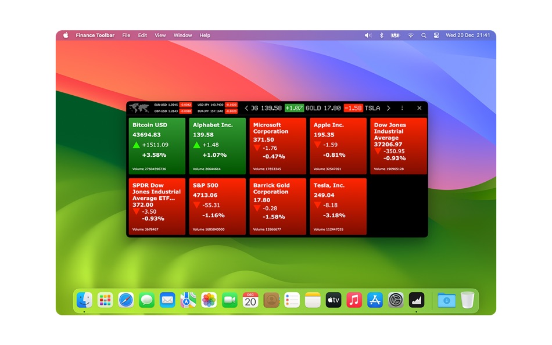Open Messages from the Dock
552x345 pixels.
(x=146, y=300)
